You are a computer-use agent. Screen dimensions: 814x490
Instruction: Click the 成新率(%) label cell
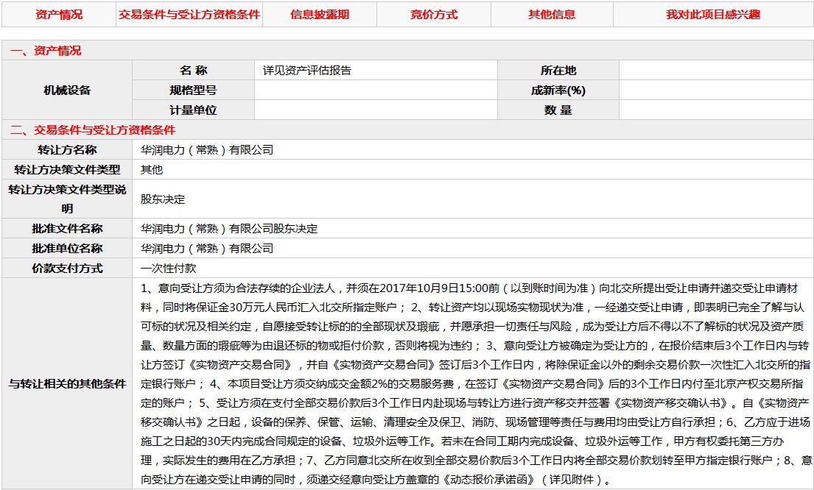(558, 90)
